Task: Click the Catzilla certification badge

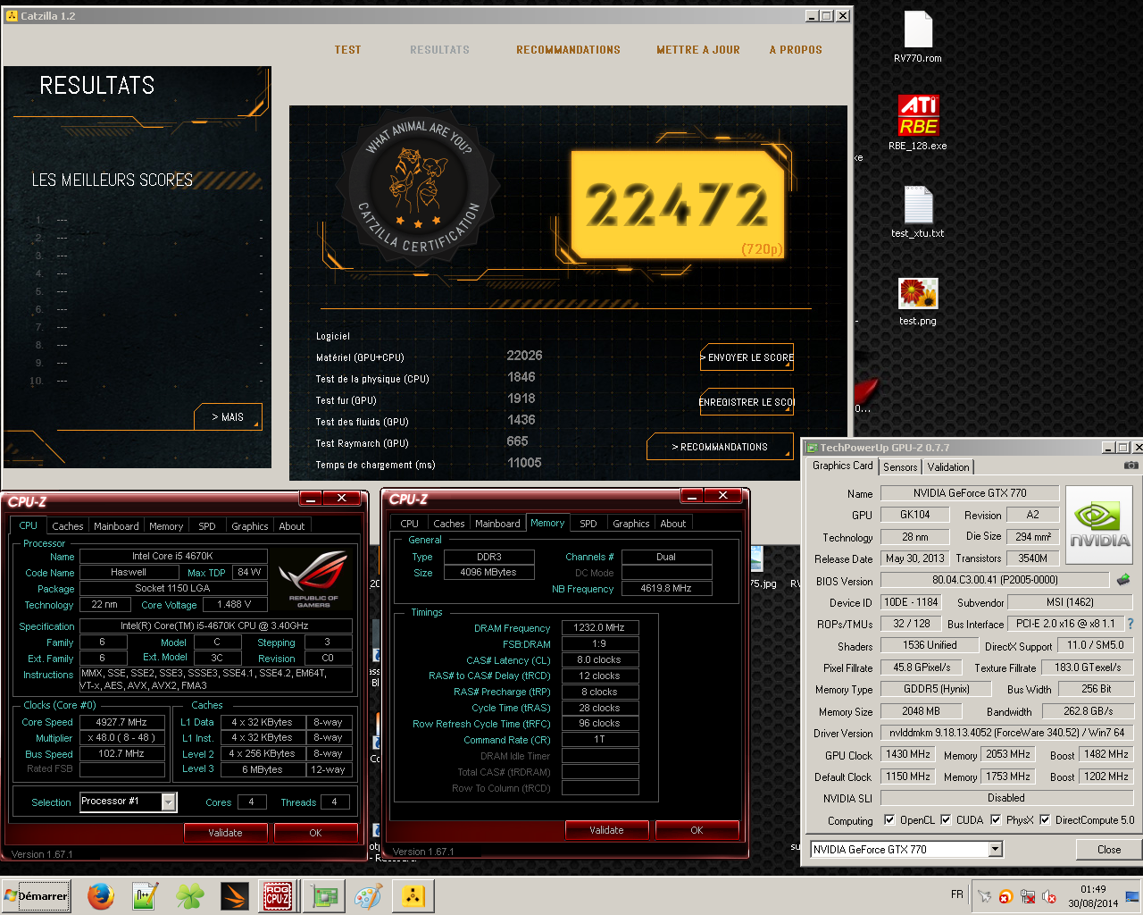Action: [x=418, y=186]
